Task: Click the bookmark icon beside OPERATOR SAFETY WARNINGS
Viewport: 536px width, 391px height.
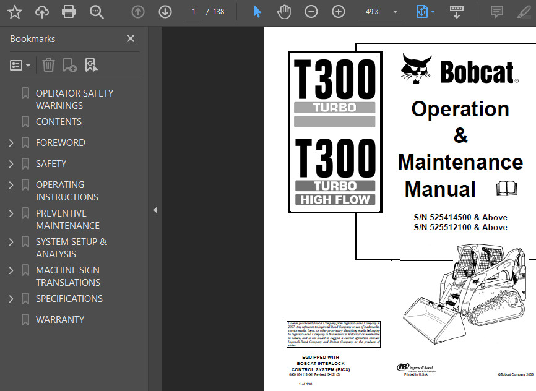Action: point(25,93)
